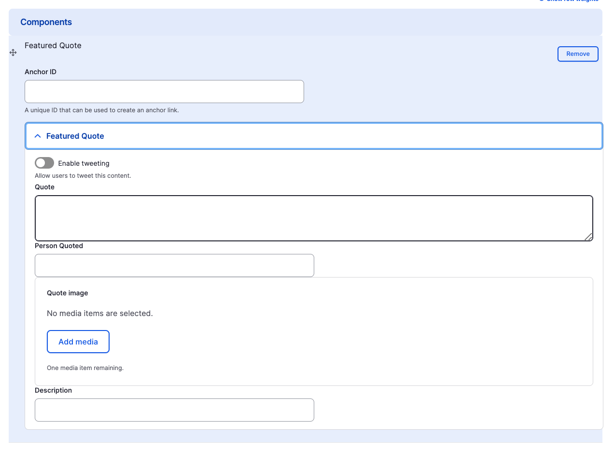Click the 'One media item remaining.' text

(x=85, y=368)
